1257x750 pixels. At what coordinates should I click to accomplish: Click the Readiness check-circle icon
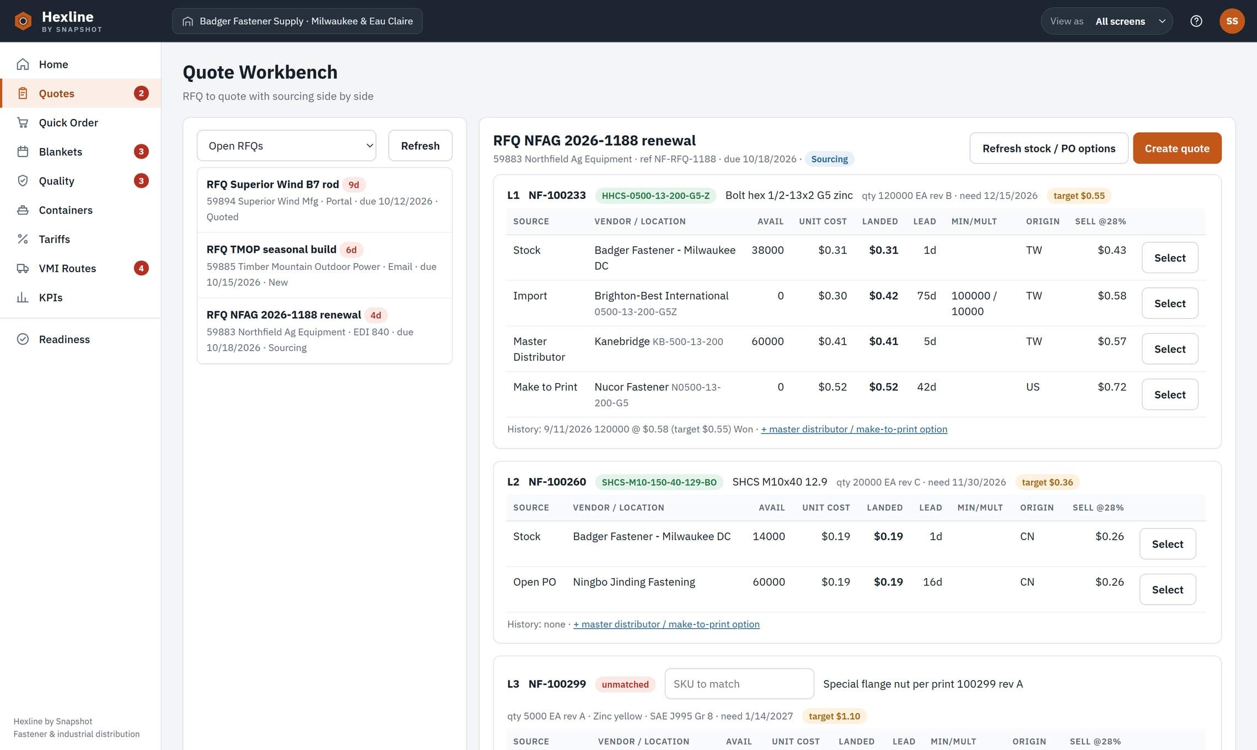(x=23, y=340)
